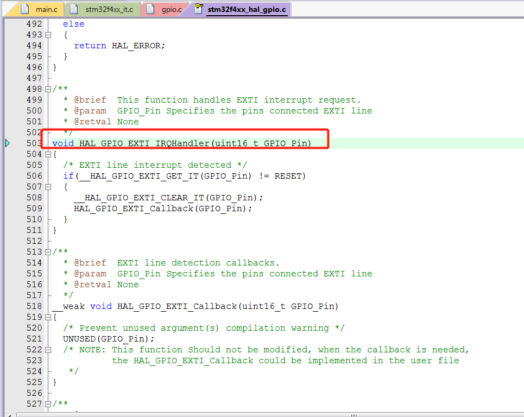Viewport: 524px width, 417px height.
Task: Click the main.c file icon
Action: coord(25,9)
